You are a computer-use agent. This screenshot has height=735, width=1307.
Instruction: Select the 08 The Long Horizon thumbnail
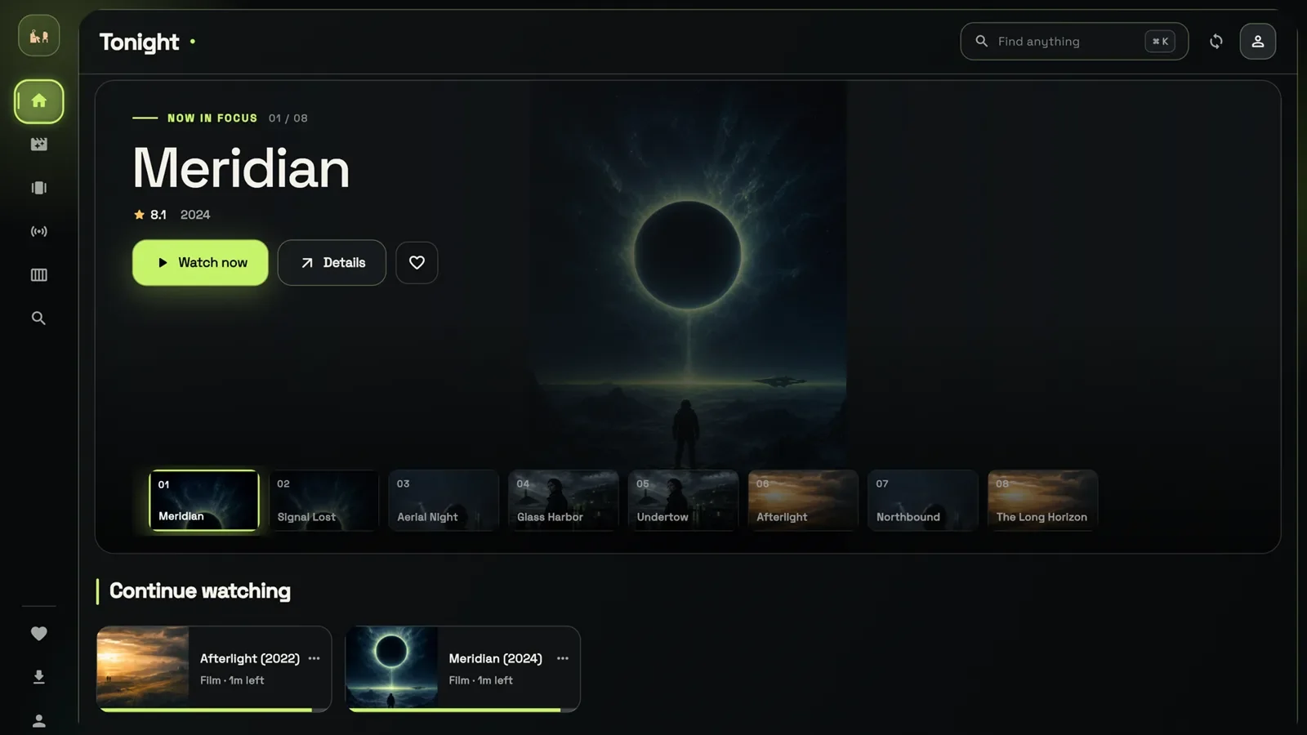pos(1042,501)
